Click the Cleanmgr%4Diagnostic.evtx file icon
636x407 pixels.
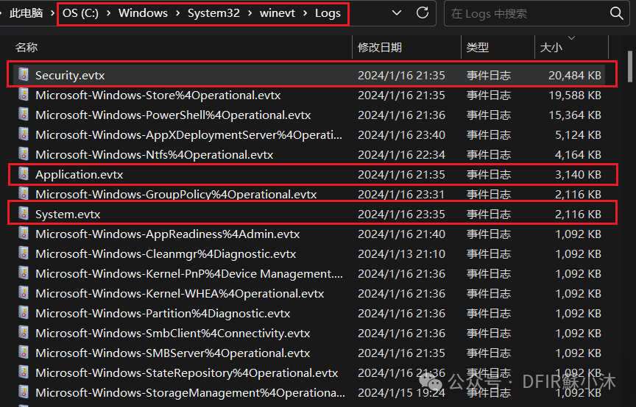pos(24,253)
